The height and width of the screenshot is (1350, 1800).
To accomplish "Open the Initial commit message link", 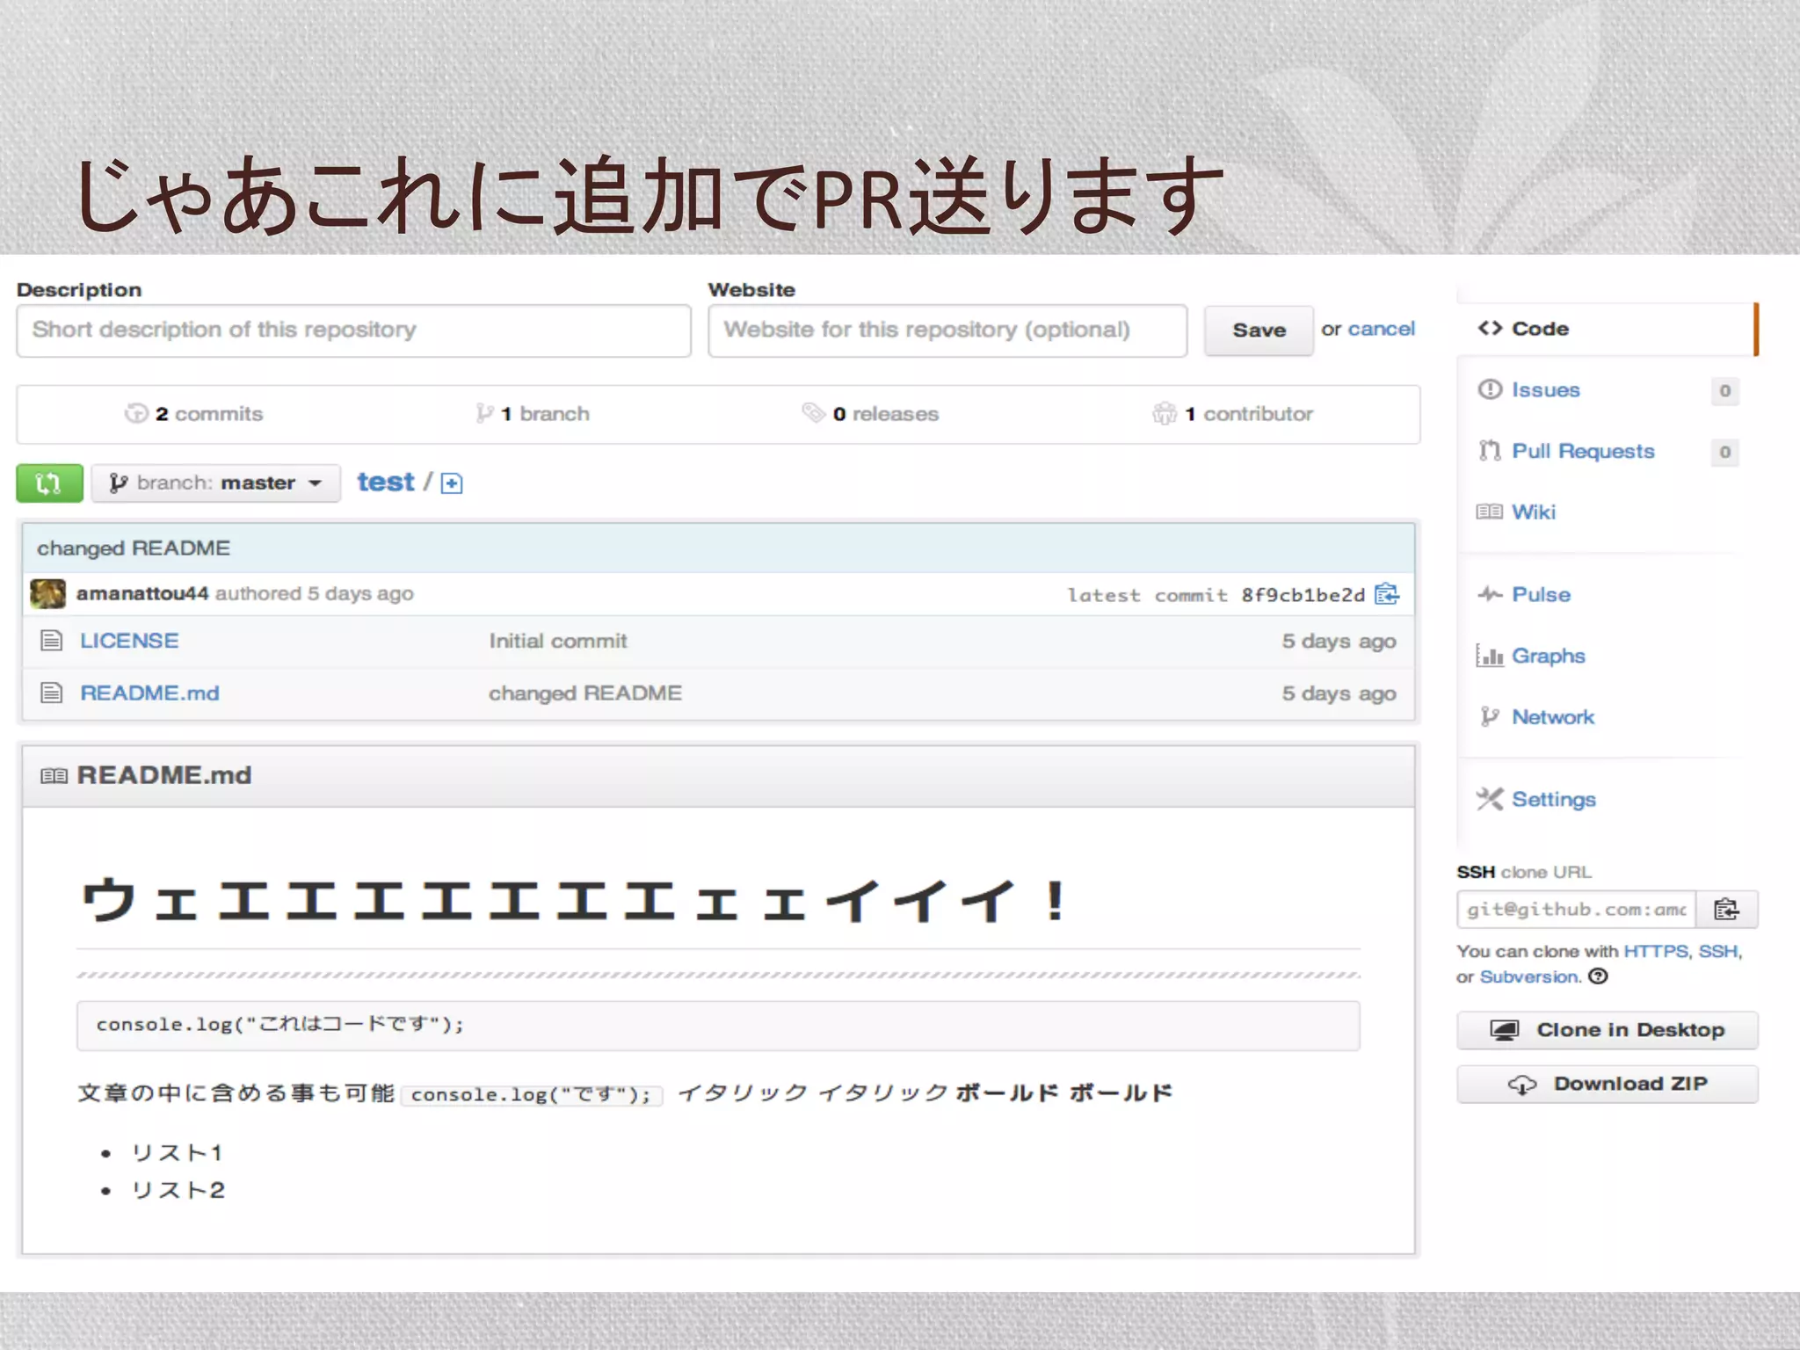I will coord(558,641).
